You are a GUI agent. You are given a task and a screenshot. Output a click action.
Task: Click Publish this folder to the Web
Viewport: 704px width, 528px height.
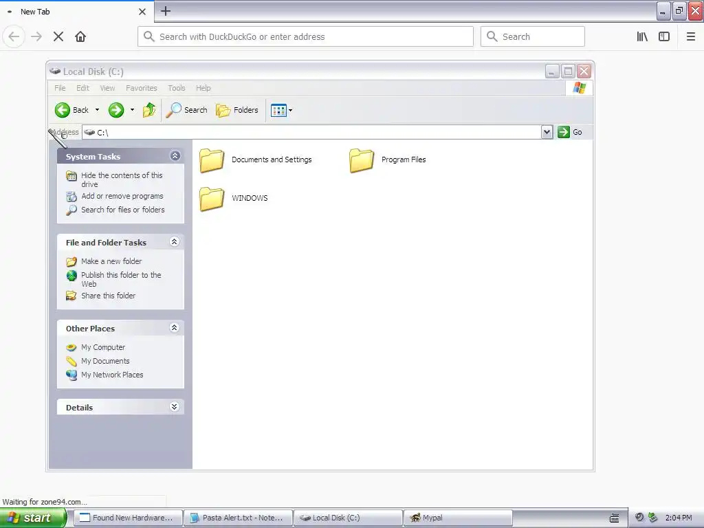point(121,279)
